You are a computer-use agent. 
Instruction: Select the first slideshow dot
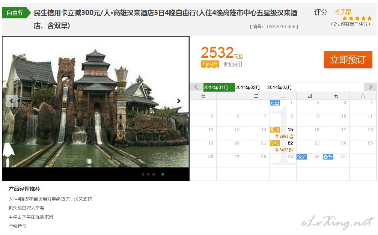click(x=143, y=174)
